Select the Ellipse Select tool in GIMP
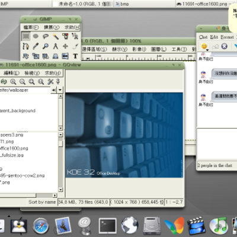Viewport: 237px width, 237px height. pos(36,36)
